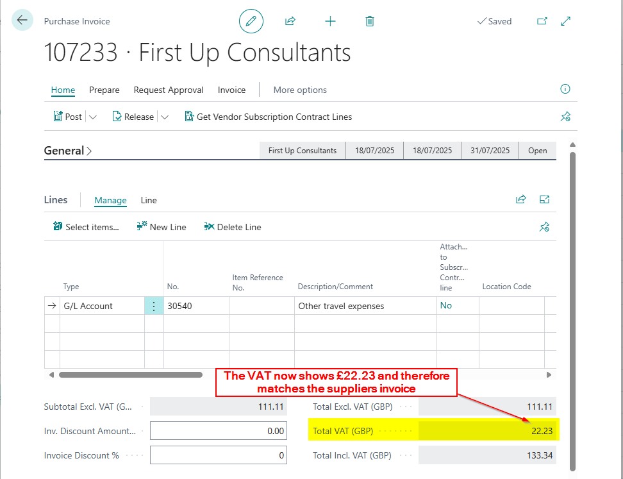Click Get Vendor Subscription Contract Lines
This screenshot has width=623, height=479.
point(268,117)
